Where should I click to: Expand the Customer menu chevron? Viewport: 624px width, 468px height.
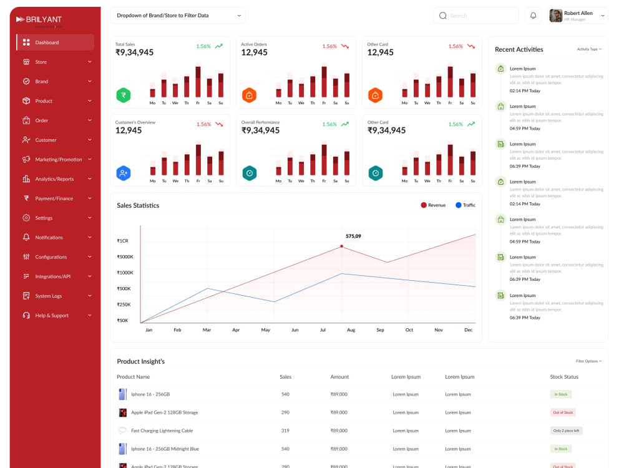pos(89,140)
